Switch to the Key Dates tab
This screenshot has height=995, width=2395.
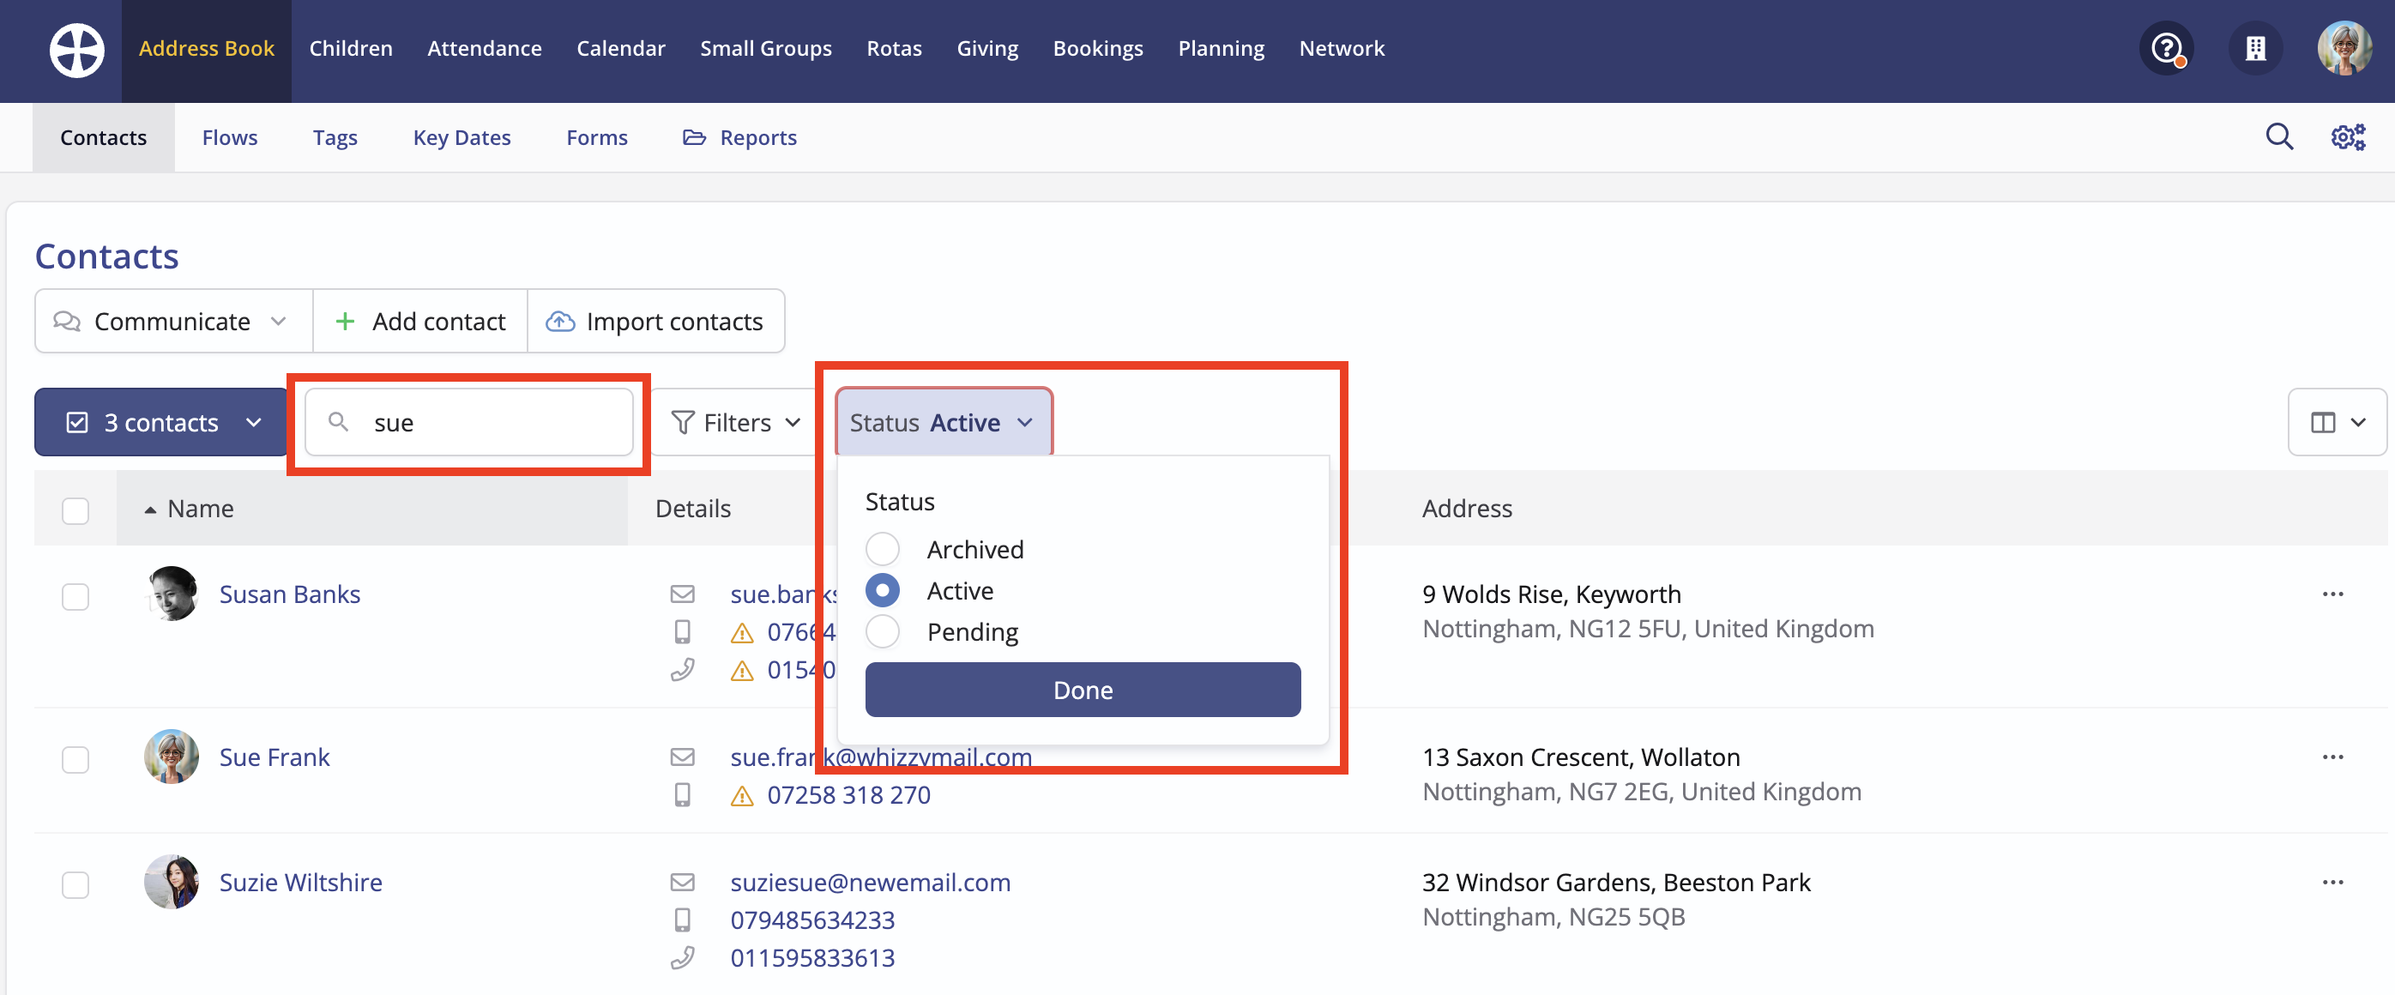462,136
